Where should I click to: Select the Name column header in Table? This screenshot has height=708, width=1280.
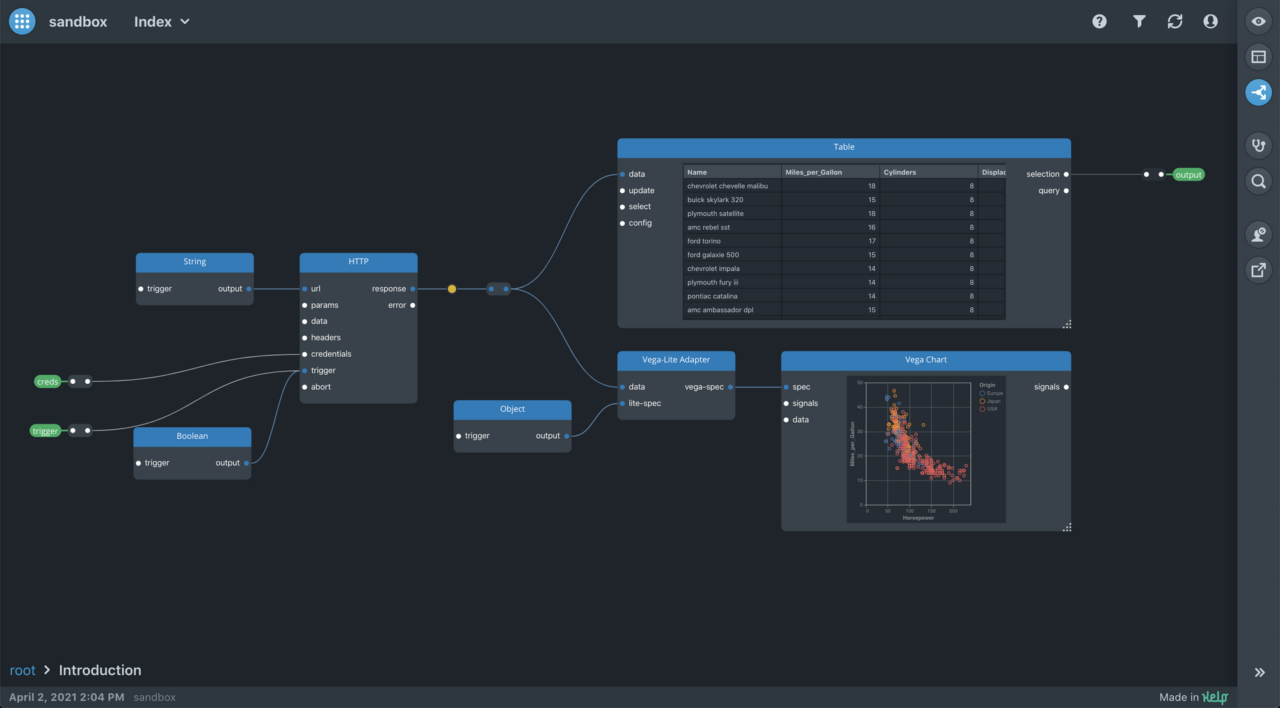coord(697,172)
